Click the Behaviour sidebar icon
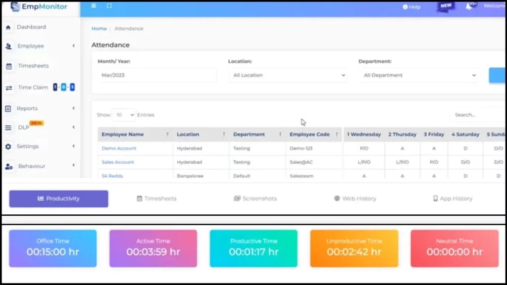The image size is (507, 285). tap(9, 166)
